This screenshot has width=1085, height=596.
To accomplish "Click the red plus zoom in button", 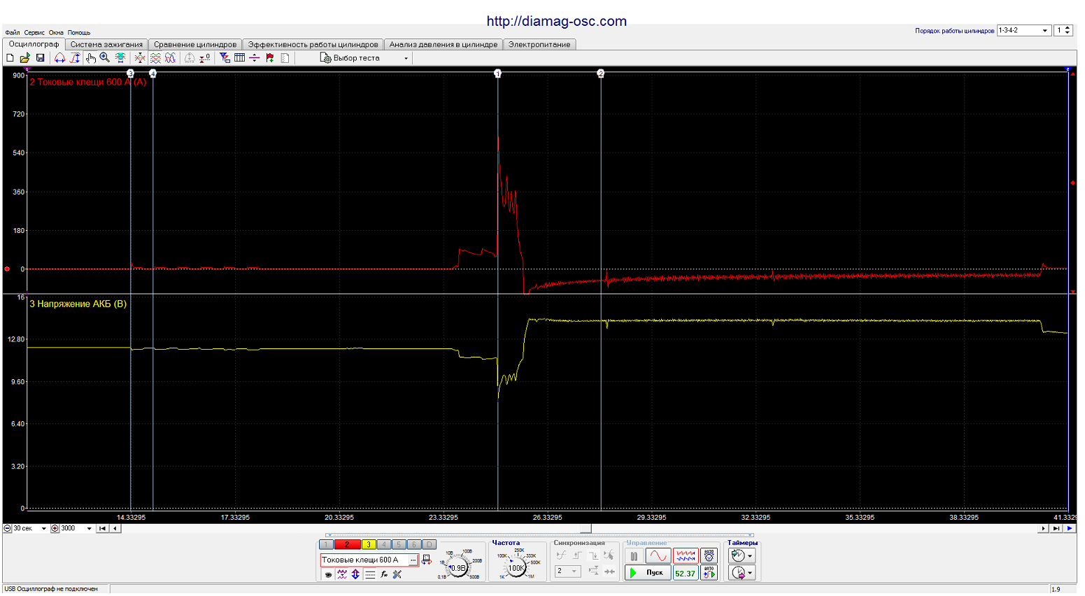I will [x=55, y=529].
